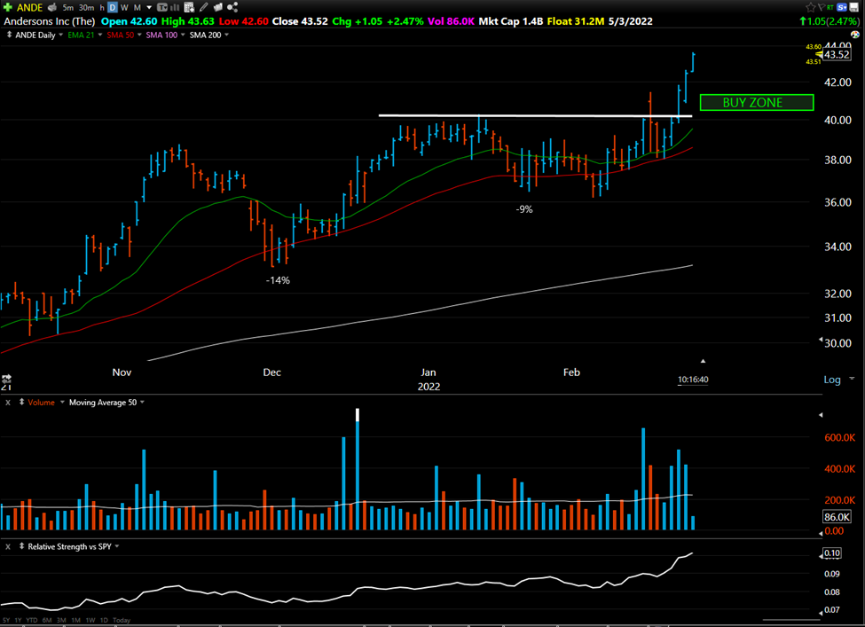Close the Volume pane with X
The height and width of the screenshot is (627, 865).
click(x=8, y=403)
